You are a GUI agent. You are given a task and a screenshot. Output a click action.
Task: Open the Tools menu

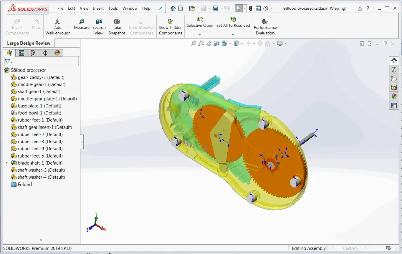(x=113, y=8)
